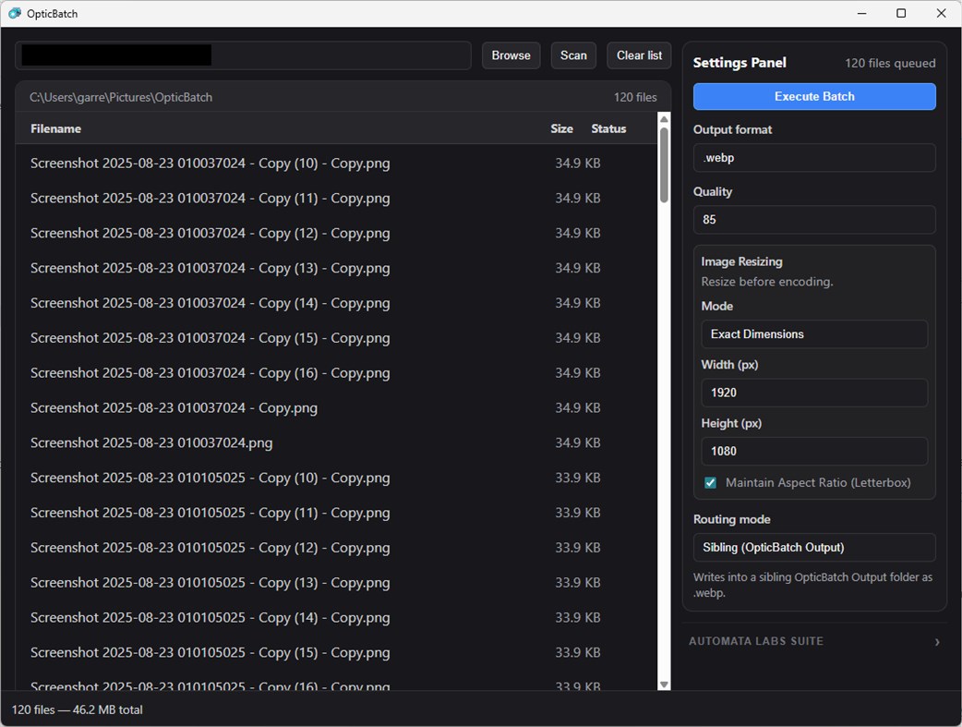Image resolution: width=962 pixels, height=727 pixels.
Task: Select the Height (px) input field
Action: click(813, 451)
